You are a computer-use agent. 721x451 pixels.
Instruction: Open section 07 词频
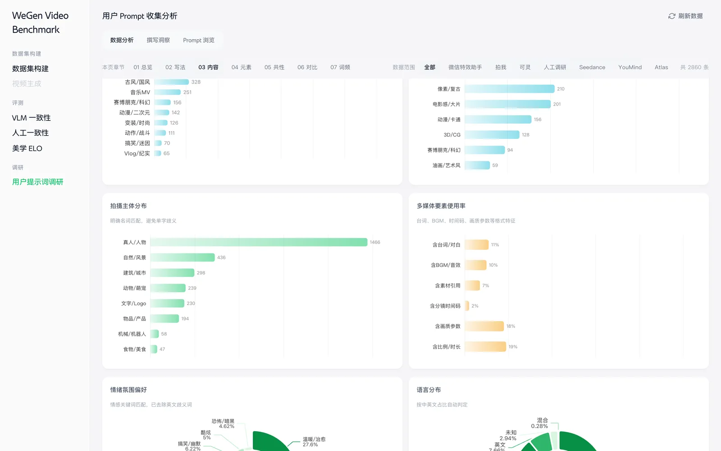coord(340,67)
